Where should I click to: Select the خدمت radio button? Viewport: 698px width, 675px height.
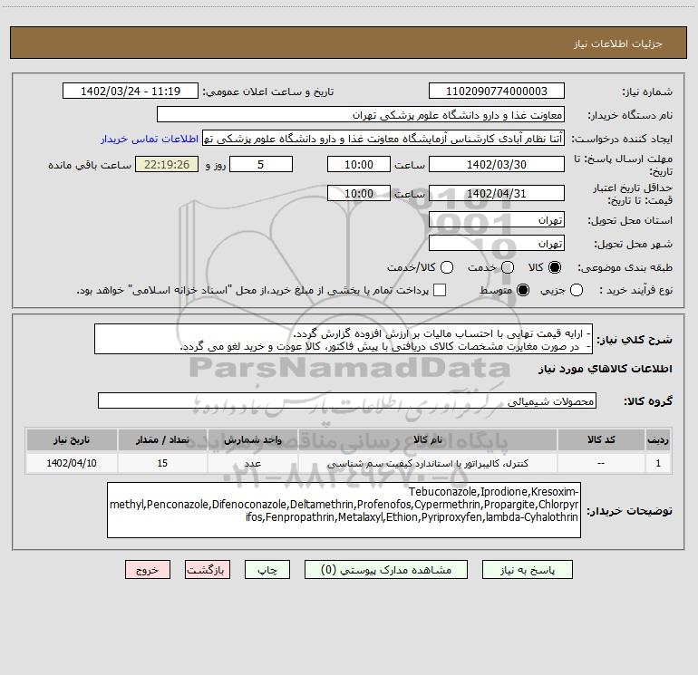tap(508, 267)
